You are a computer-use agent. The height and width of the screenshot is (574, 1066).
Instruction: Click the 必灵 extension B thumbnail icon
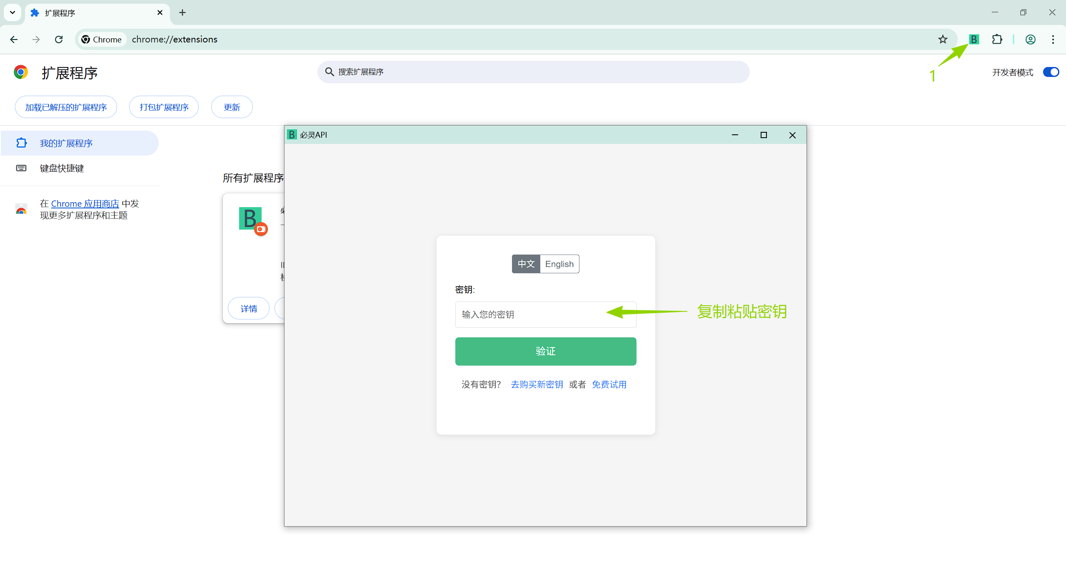250,218
